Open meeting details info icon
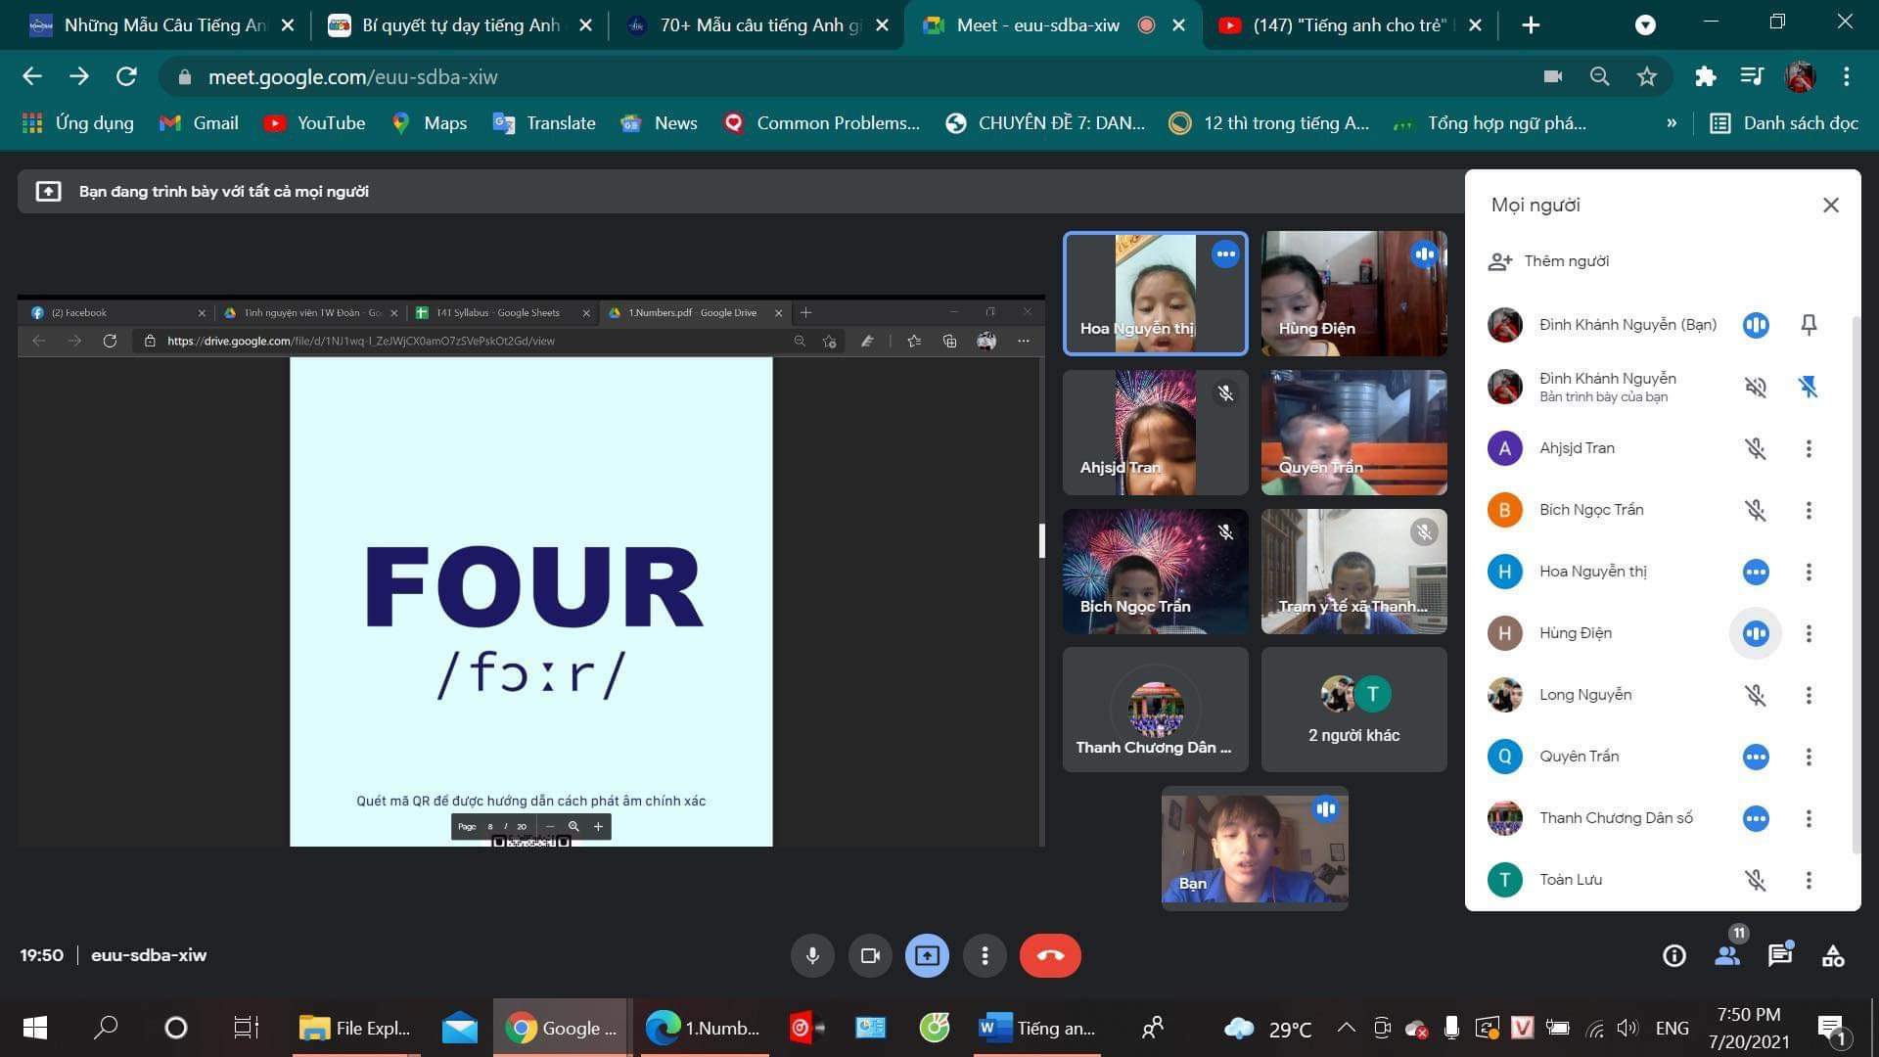Image resolution: width=1879 pixels, height=1057 pixels. tap(1673, 956)
